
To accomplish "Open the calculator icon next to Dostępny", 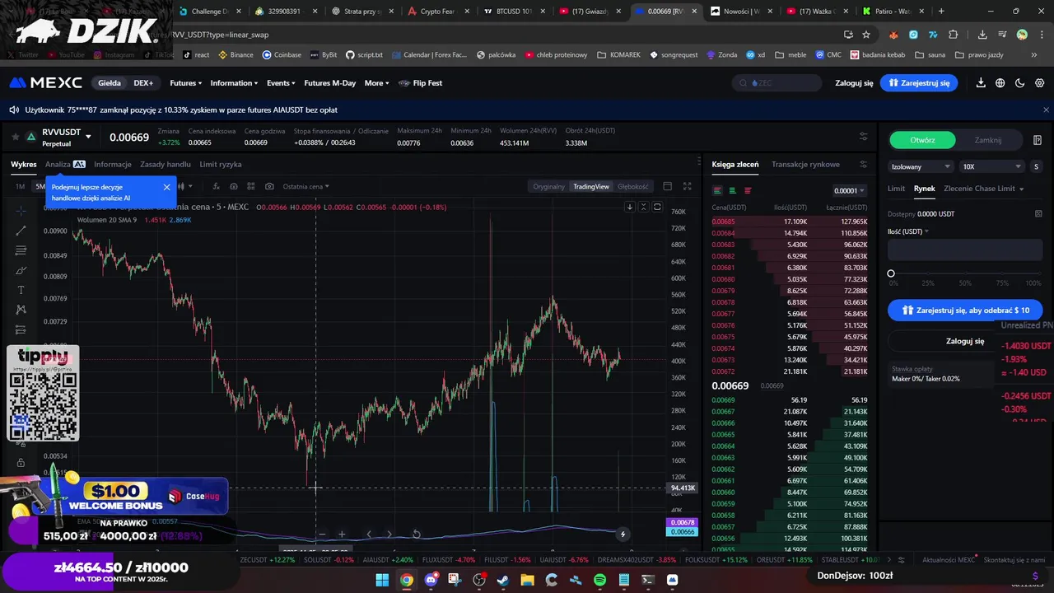I will tap(1038, 213).
